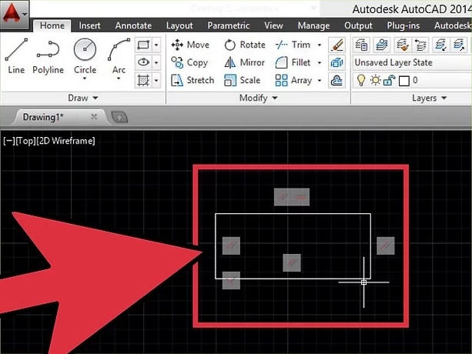Open Unsaved Layer State dropdown

[413, 62]
